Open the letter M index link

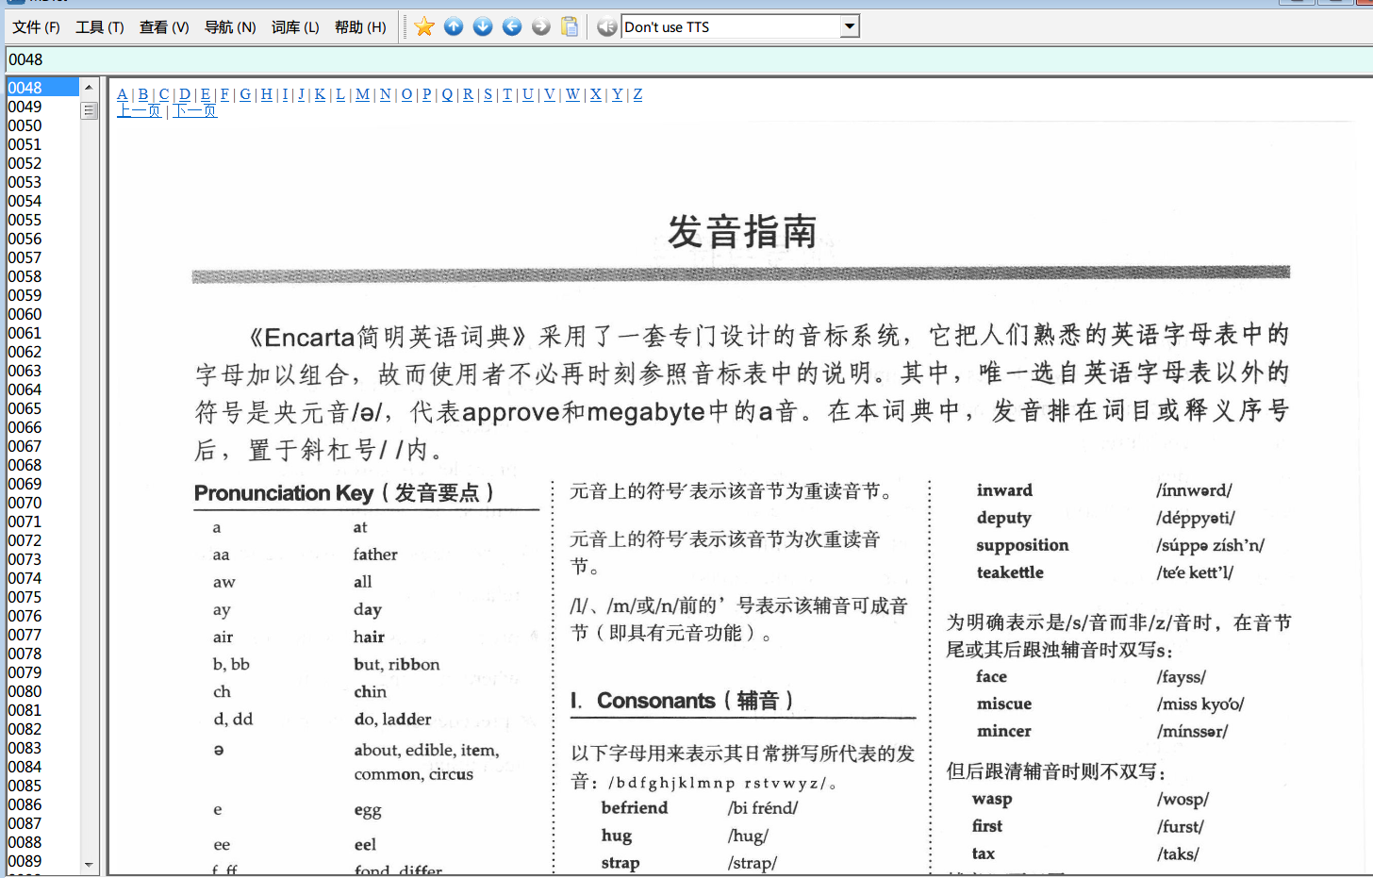coord(362,94)
